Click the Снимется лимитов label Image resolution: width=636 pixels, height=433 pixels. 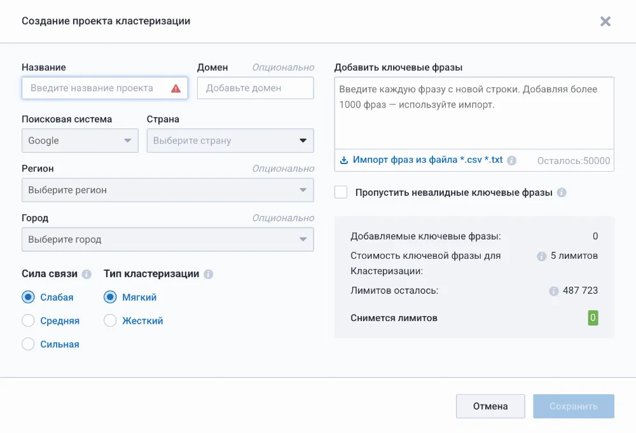tap(394, 319)
